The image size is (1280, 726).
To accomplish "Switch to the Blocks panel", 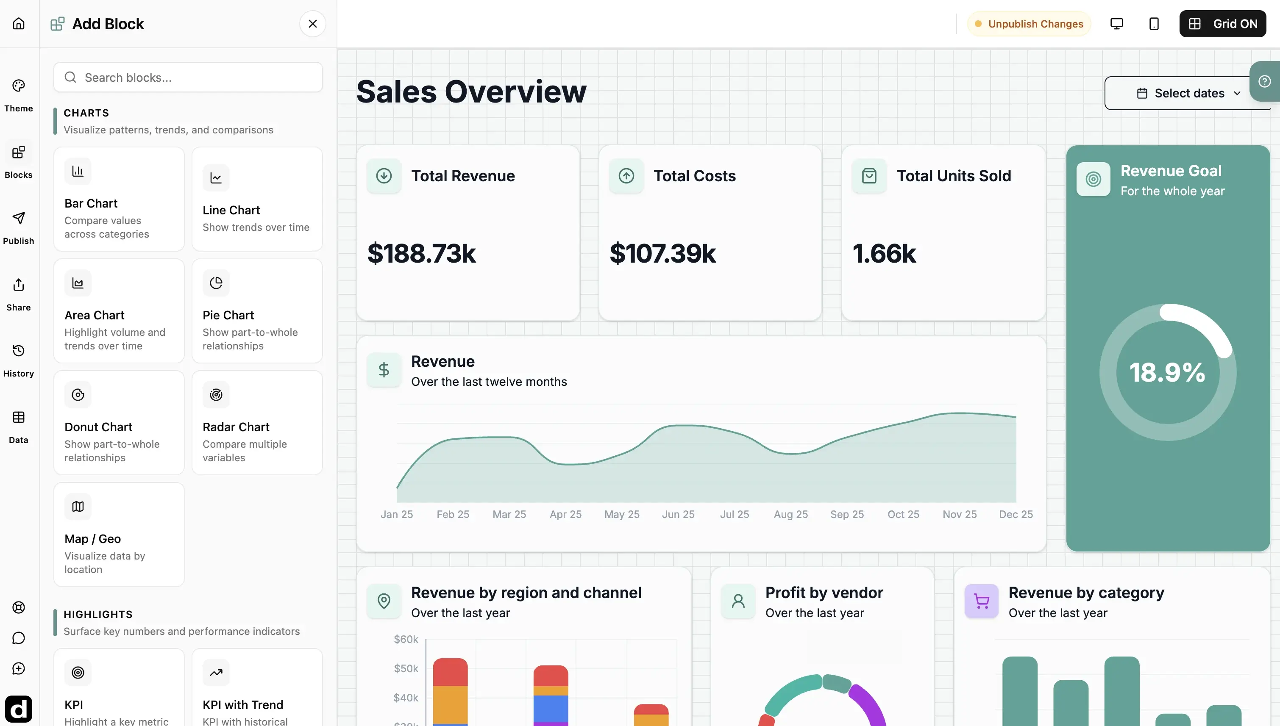I will pyautogui.click(x=19, y=162).
